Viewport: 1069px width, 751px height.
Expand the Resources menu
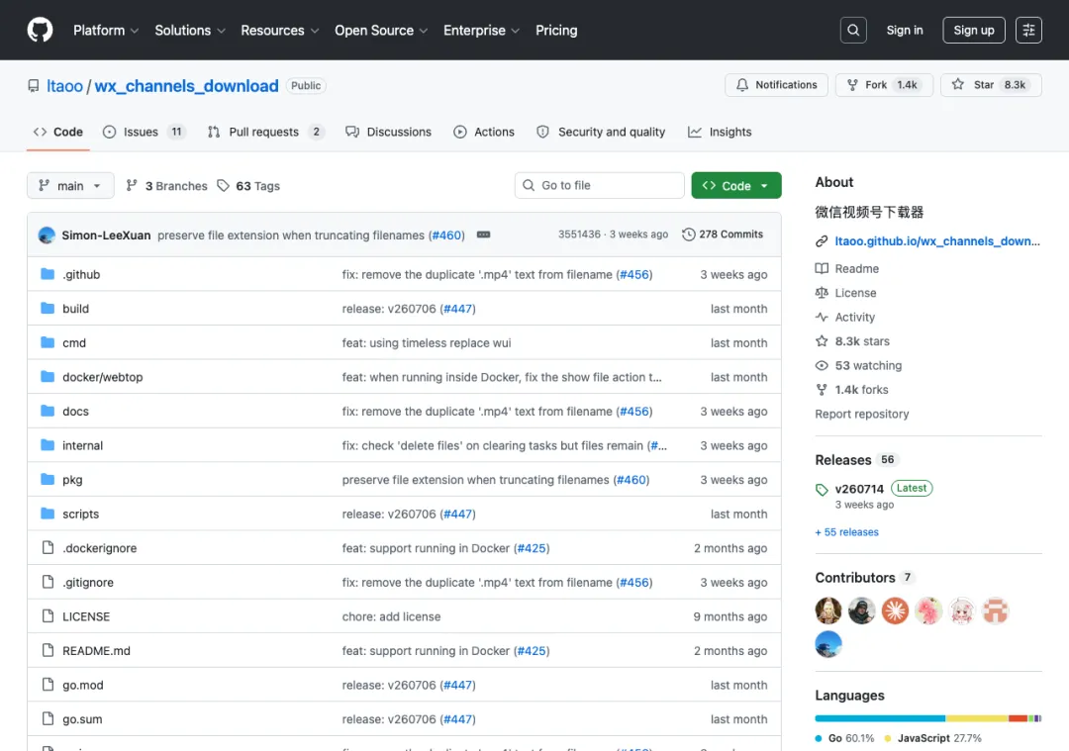[x=279, y=30]
